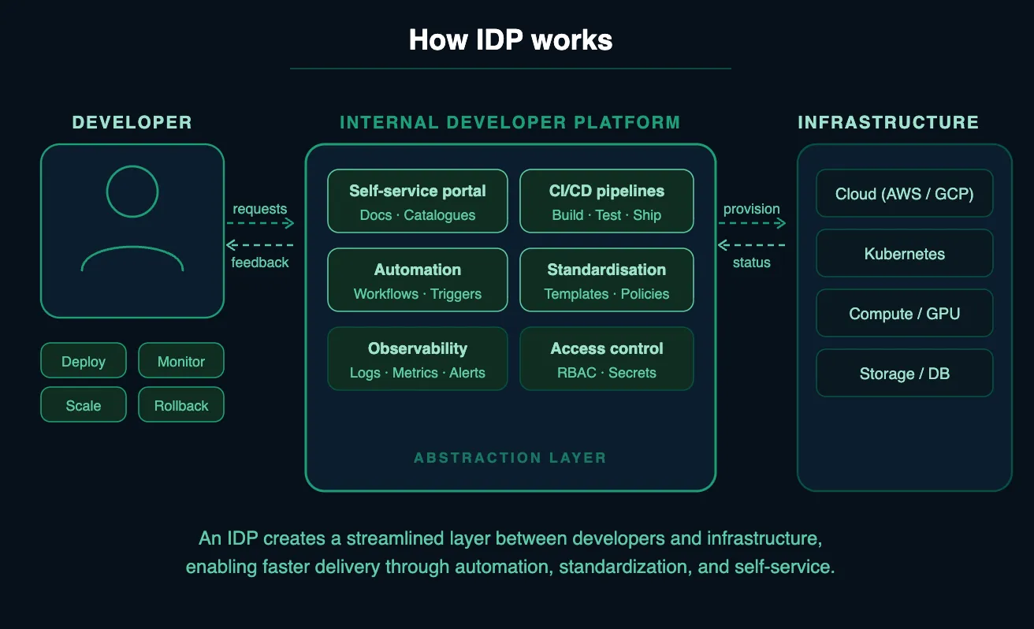Click the Monitor button under Developer
This screenshot has width=1034, height=629.
click(181, 361)
